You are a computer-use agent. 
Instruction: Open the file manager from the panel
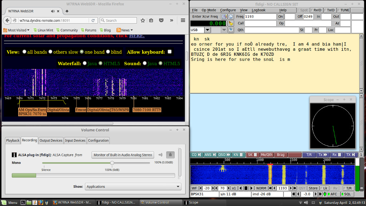tap(29, 202)
